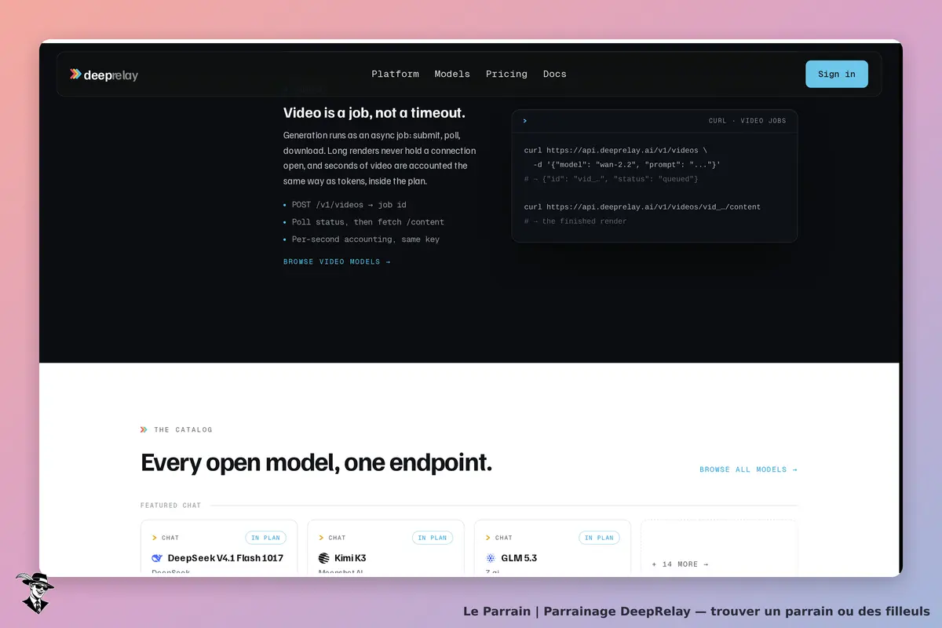The height and width of the screenshot is (628, 942).
Task: Click the first curl line ending in /v1/videos \
Action: [615, 151]
